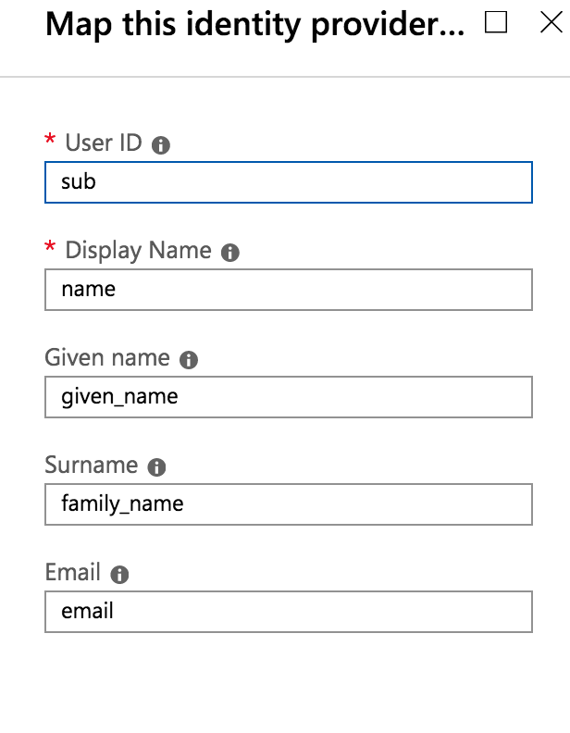Click the Surname label text
Image resolution: width=570 pixels, height=733 pixels.
pos(92,466)
